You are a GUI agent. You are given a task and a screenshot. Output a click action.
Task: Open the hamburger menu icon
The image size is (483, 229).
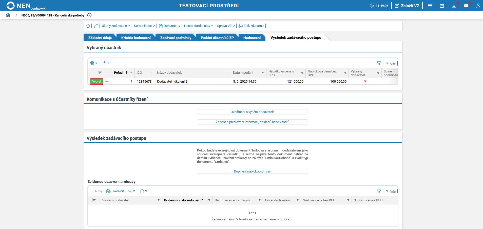tap(430, 6)
